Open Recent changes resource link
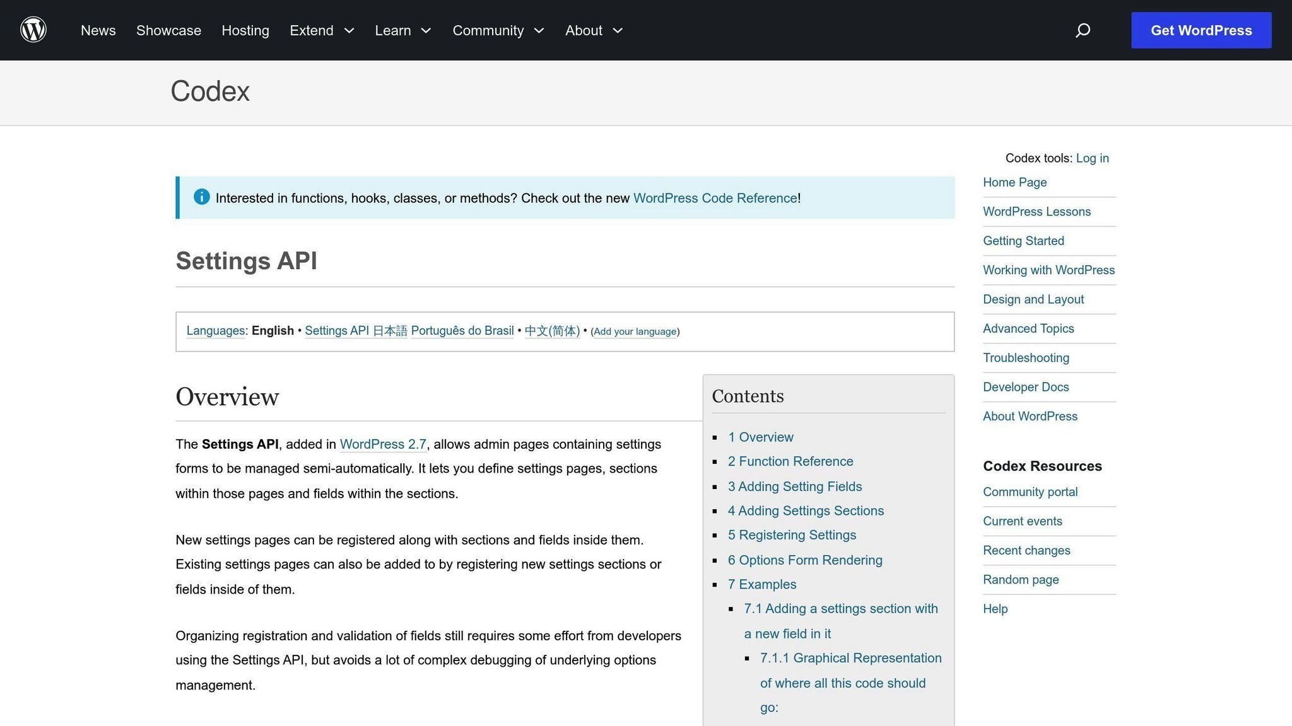 click(1026, 550)
